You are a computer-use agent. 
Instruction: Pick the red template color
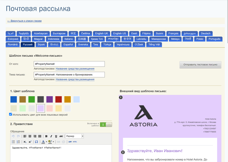coord(59,100)
